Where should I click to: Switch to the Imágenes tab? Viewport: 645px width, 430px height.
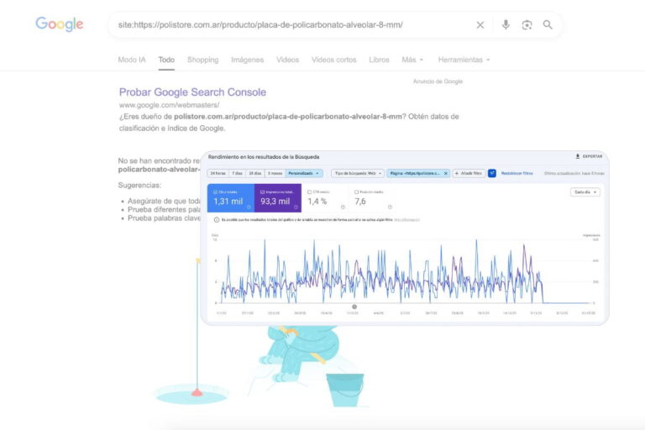(247, 60)
